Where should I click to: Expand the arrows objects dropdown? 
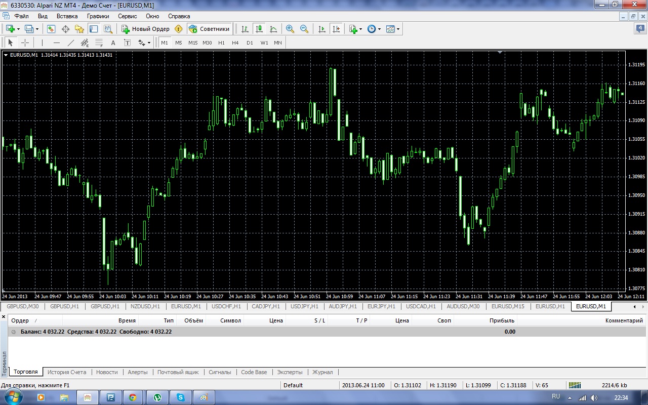pyautogui.click(x=149, y=43)
